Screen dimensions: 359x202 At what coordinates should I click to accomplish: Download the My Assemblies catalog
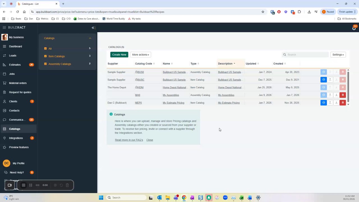336,95
